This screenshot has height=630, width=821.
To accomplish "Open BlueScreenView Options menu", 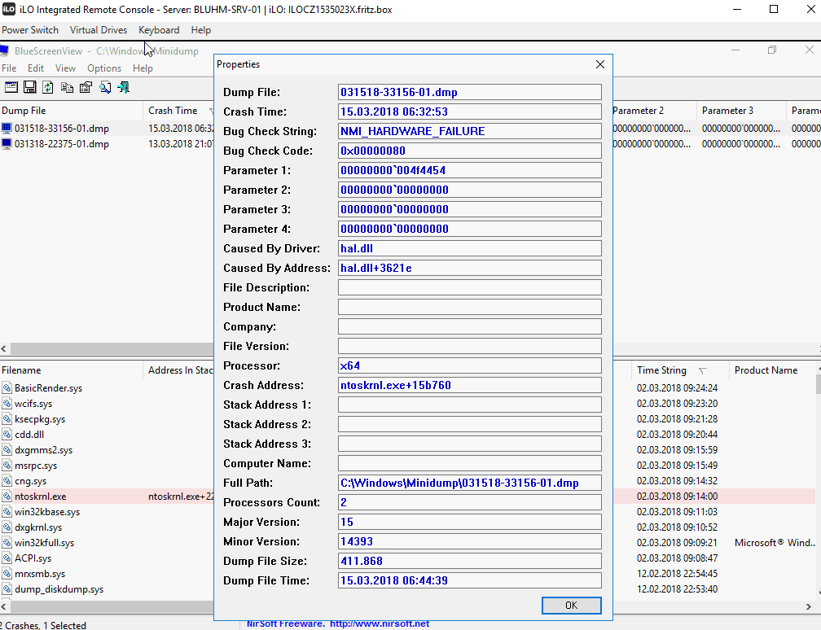I will pos(104,68).
